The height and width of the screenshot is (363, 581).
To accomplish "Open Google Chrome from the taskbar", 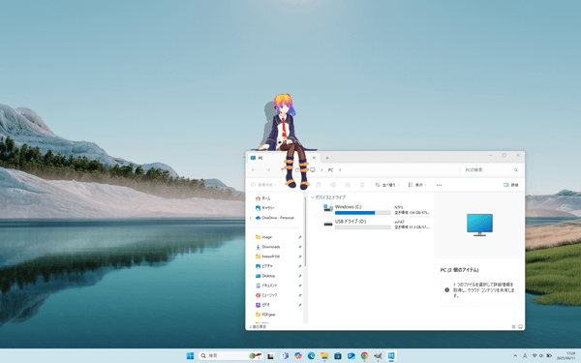I will click(x=365, y=356).
